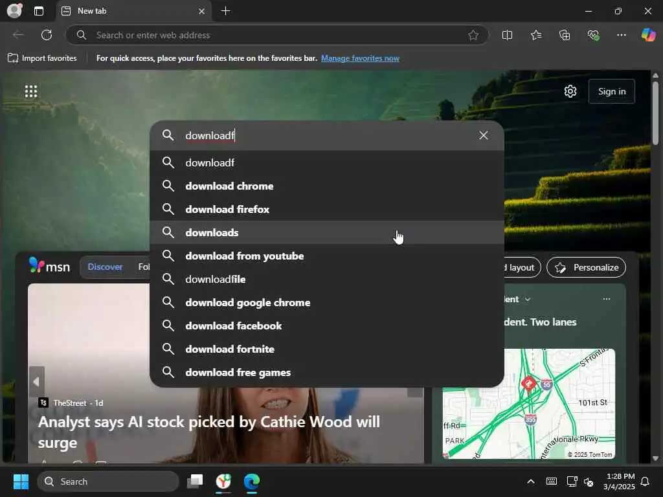This screenshot has width=663, height=497.
Task: Open Microsoft Edge taskbar icon
Action: coord(252,481)
